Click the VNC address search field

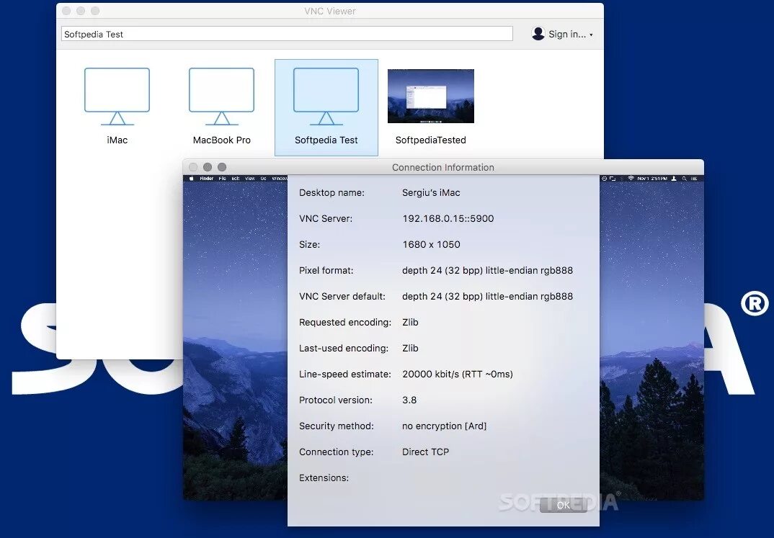[287, 34]
